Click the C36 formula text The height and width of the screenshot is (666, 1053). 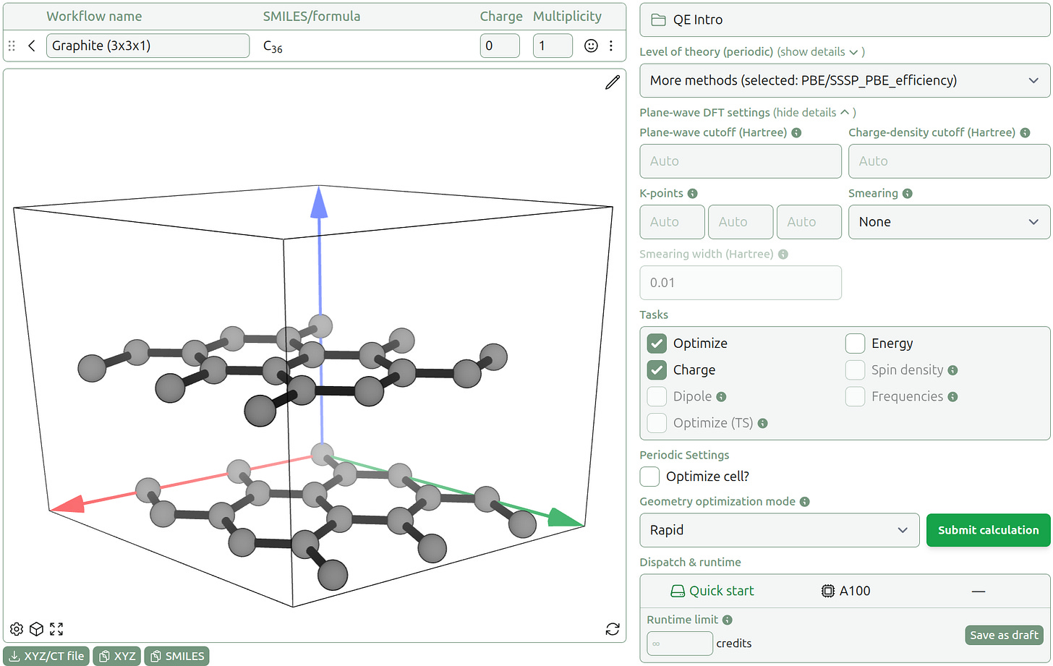tap(273, 47)
